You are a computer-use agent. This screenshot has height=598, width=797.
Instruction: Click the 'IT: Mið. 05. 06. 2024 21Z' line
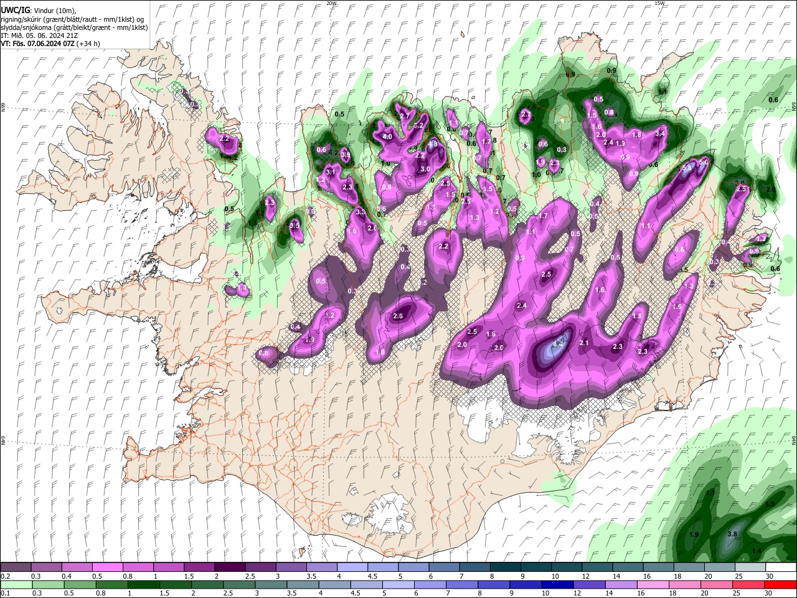39,36
